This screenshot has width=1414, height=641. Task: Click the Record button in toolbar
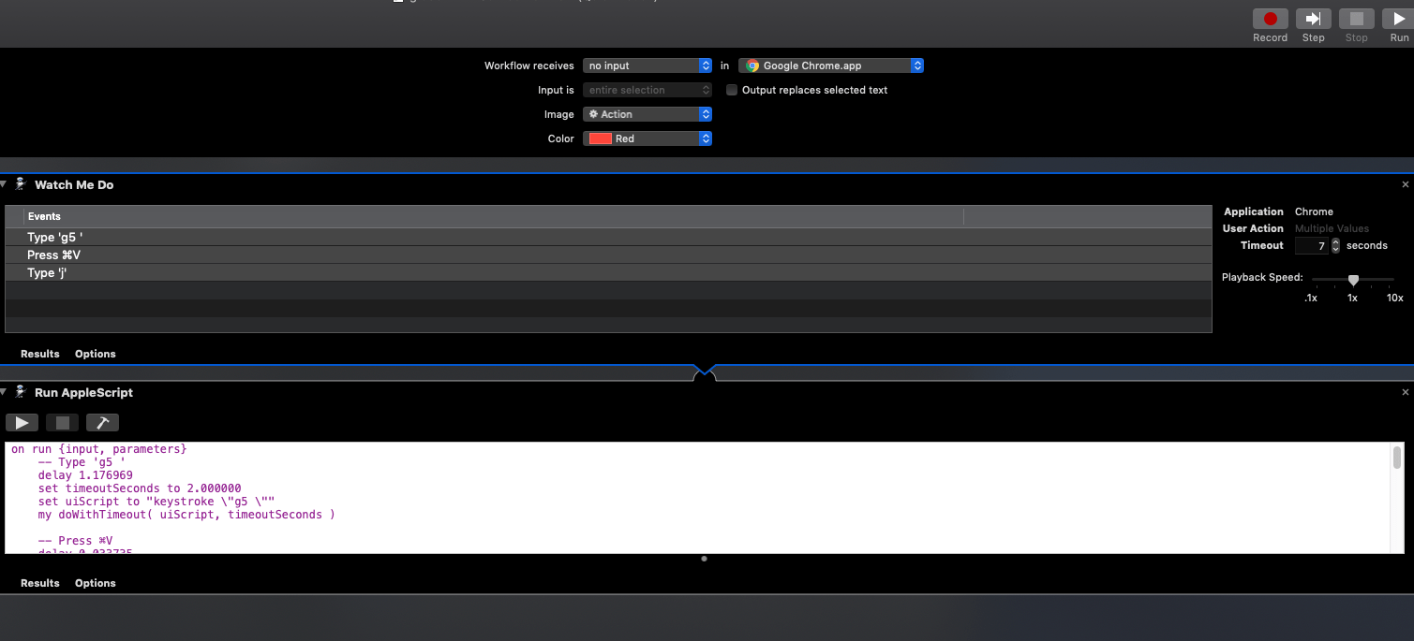coord(1270,19)
